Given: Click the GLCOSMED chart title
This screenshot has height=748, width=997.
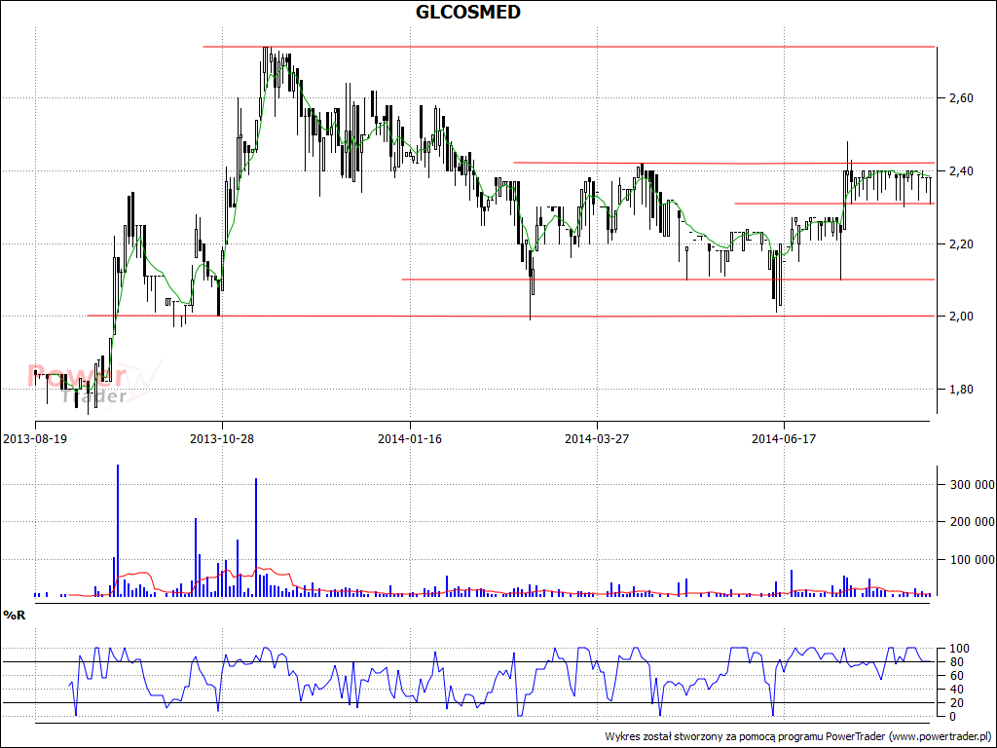Looking at the screenshot, I should [468, 12].
